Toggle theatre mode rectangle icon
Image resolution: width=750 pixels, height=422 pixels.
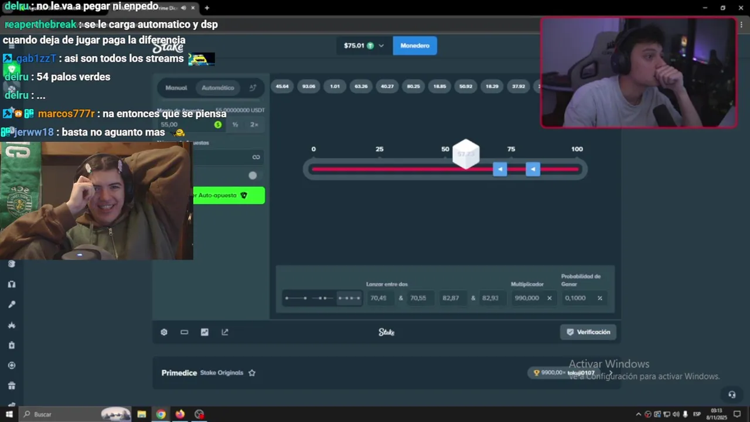[184, 332]
